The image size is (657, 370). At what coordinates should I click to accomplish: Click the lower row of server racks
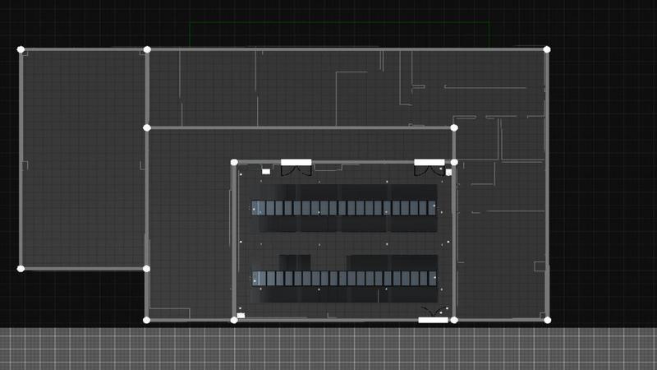click(344, 279)
